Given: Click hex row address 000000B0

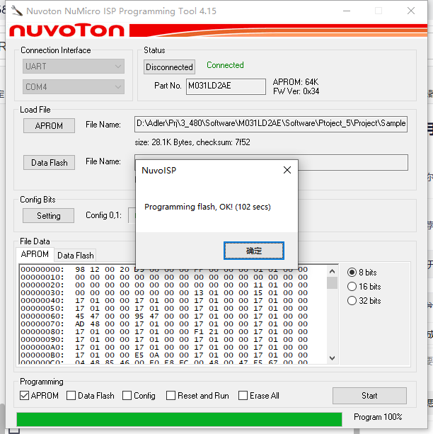Looking at the screenshot, I should 42,355.
